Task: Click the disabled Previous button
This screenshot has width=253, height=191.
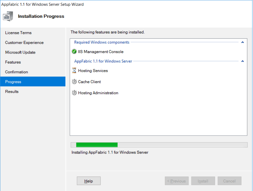Action: click(x=177, y=181)
